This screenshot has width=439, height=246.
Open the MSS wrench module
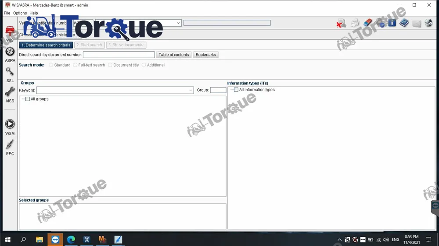pos(10,95)
